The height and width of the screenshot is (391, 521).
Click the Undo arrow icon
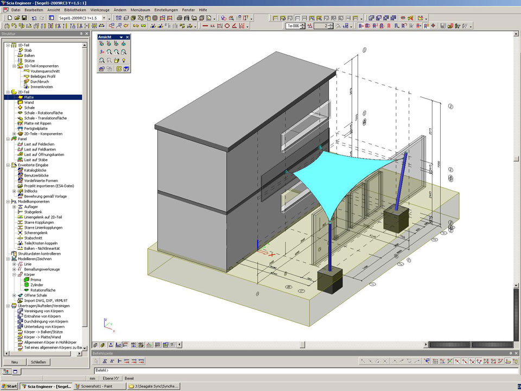coord(34,18)
